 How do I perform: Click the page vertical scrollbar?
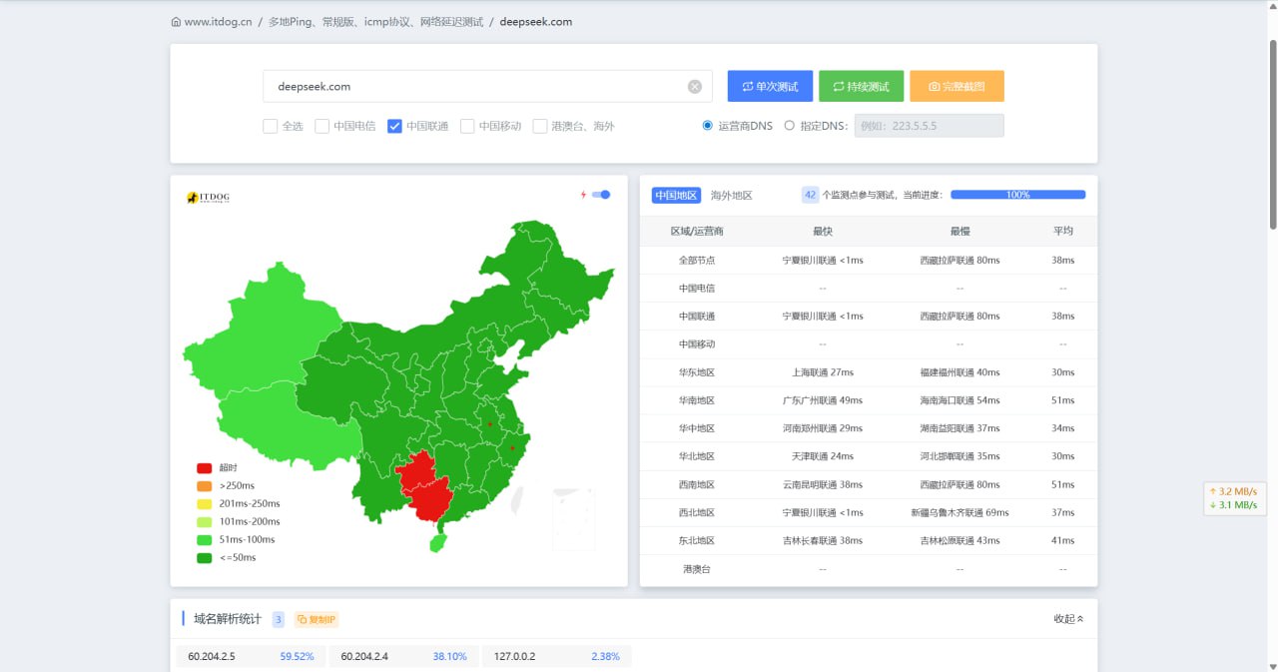[1272, 135]
